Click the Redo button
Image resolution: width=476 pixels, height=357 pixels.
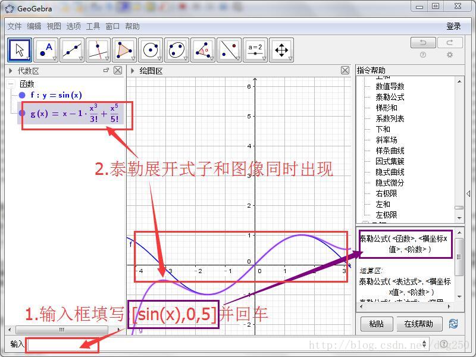(450, 42)
